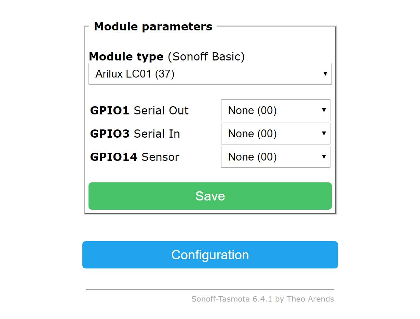The height and width of the screenshot is (319, 420).
Task: Click the arrow icon on GPIO14 selector
Action: coord(324,157)
